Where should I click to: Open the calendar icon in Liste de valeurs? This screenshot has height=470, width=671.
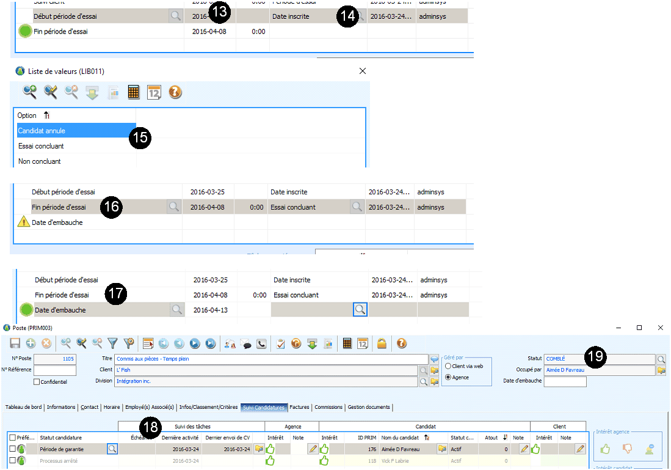pos(154,92)
